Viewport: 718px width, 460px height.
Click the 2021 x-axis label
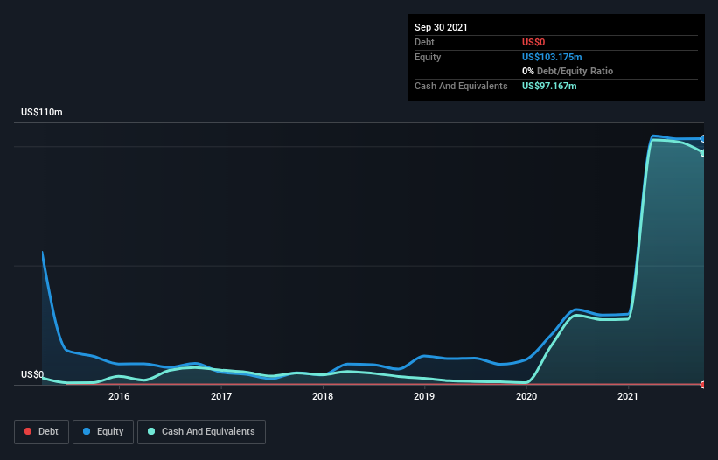click(x=628, y=396)
